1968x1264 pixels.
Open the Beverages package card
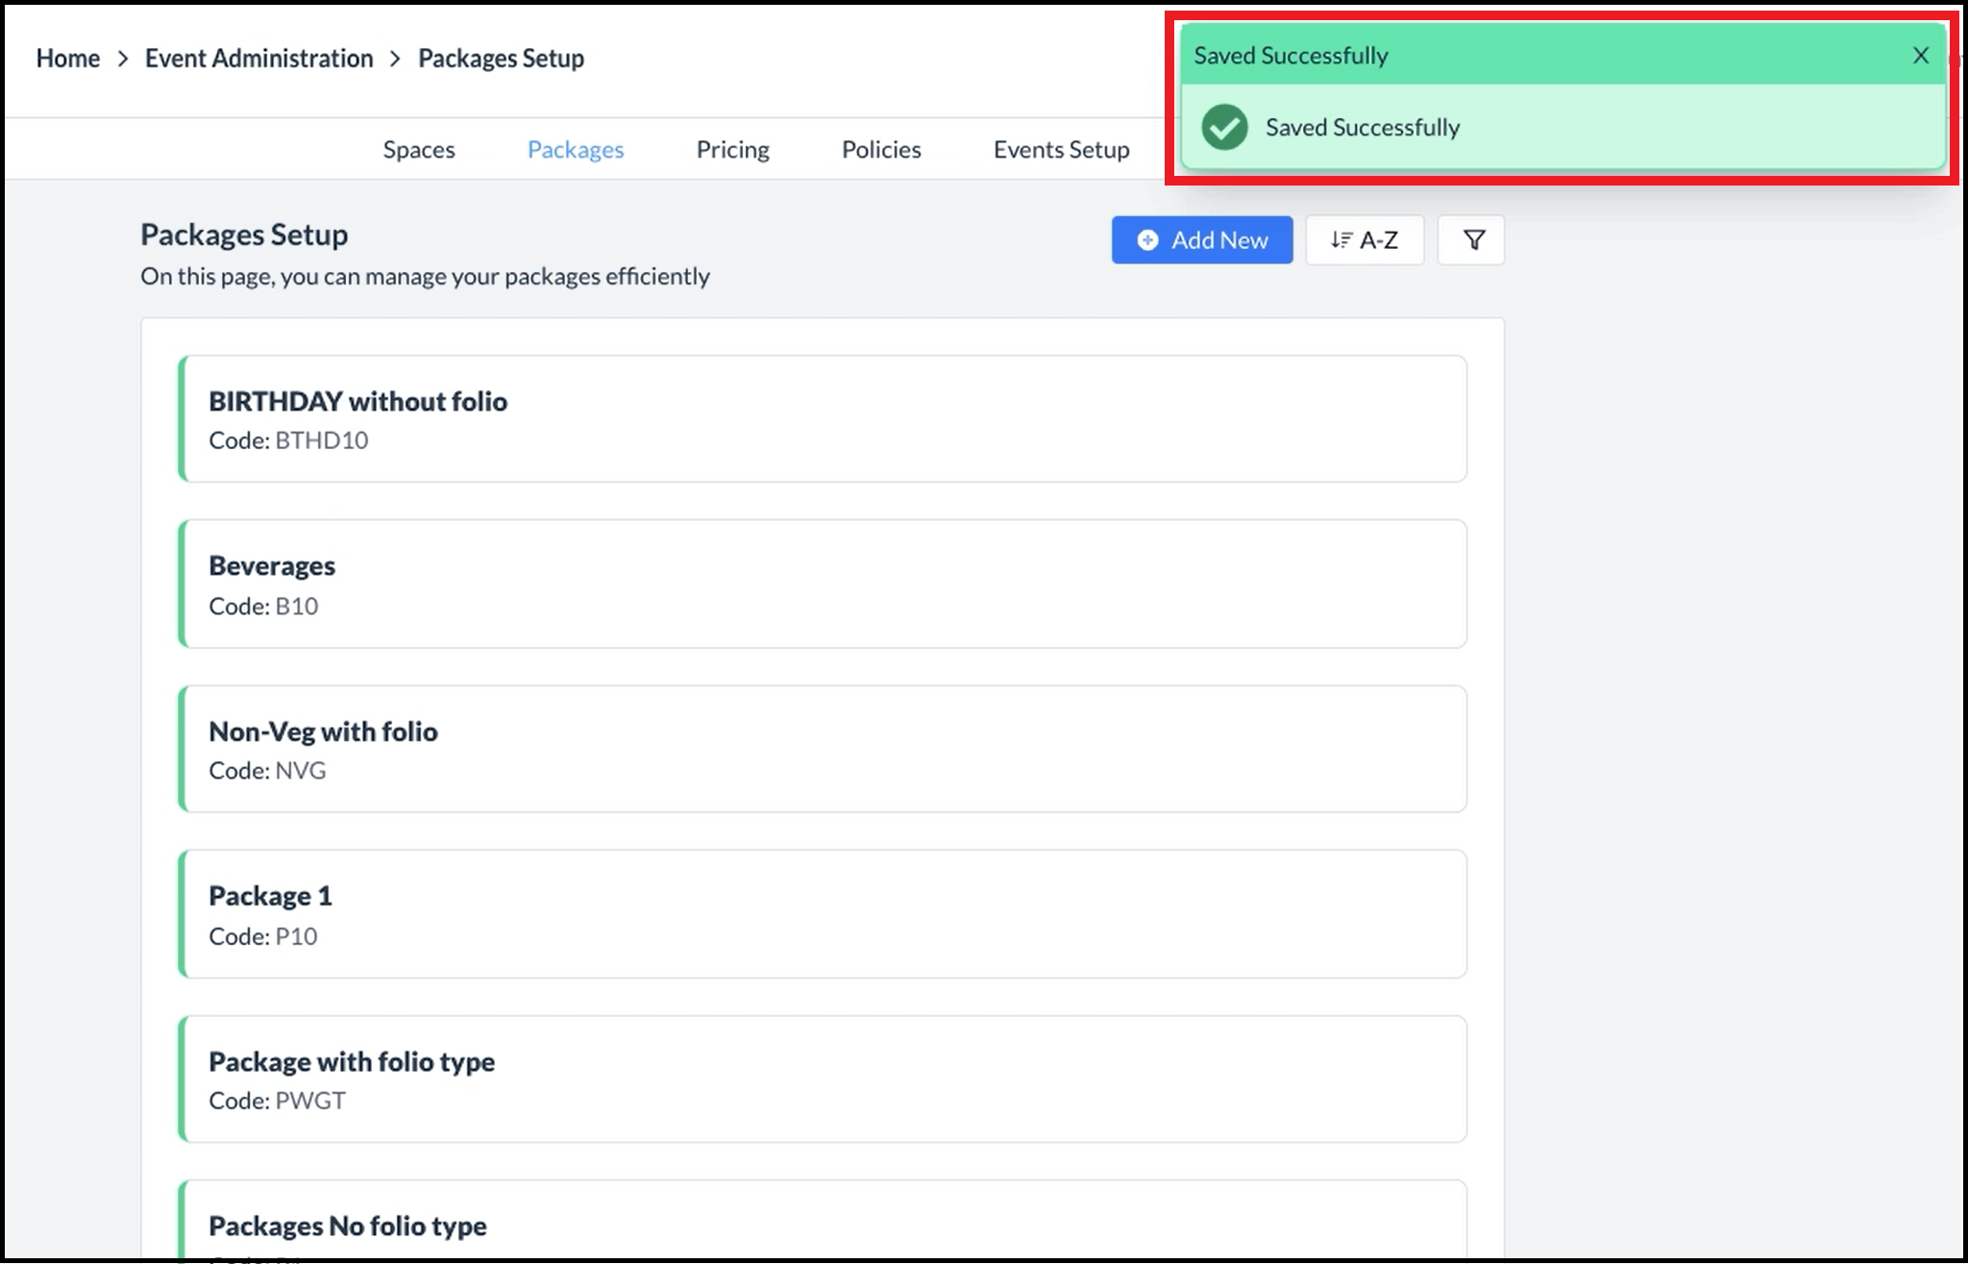823,584
